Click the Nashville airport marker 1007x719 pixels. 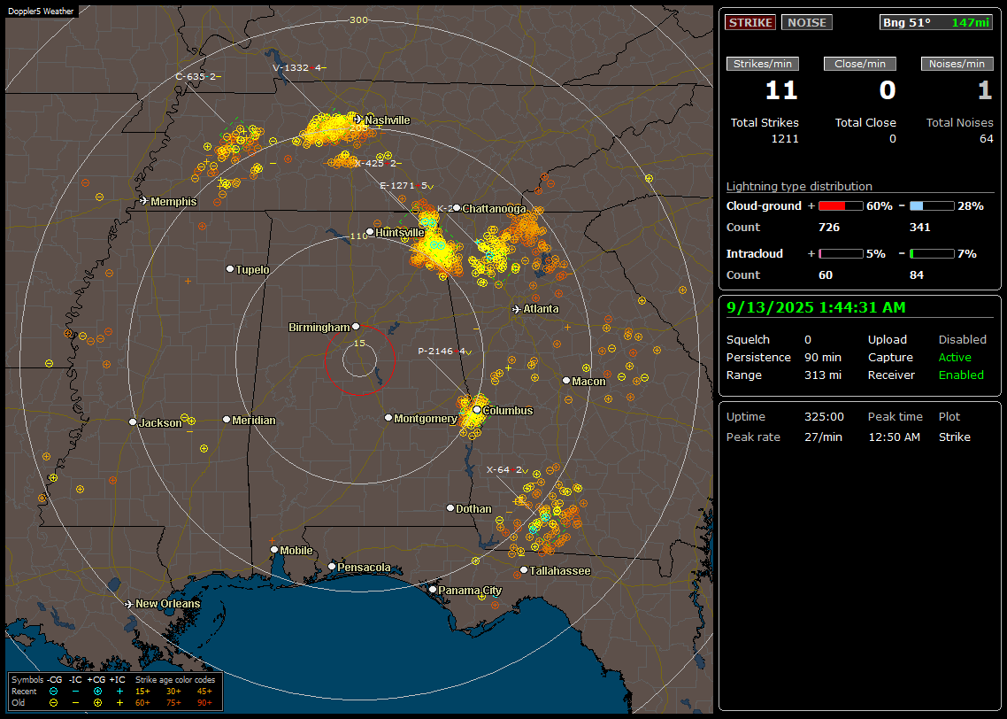pos(357,120)
